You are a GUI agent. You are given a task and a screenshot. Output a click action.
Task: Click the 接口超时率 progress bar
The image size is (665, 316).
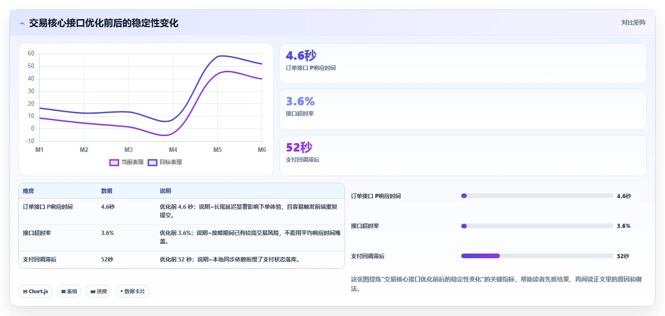click(537, 226)
